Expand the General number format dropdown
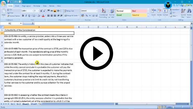The height and width of the screenshot is (109, 193). [x=97, y=11]
